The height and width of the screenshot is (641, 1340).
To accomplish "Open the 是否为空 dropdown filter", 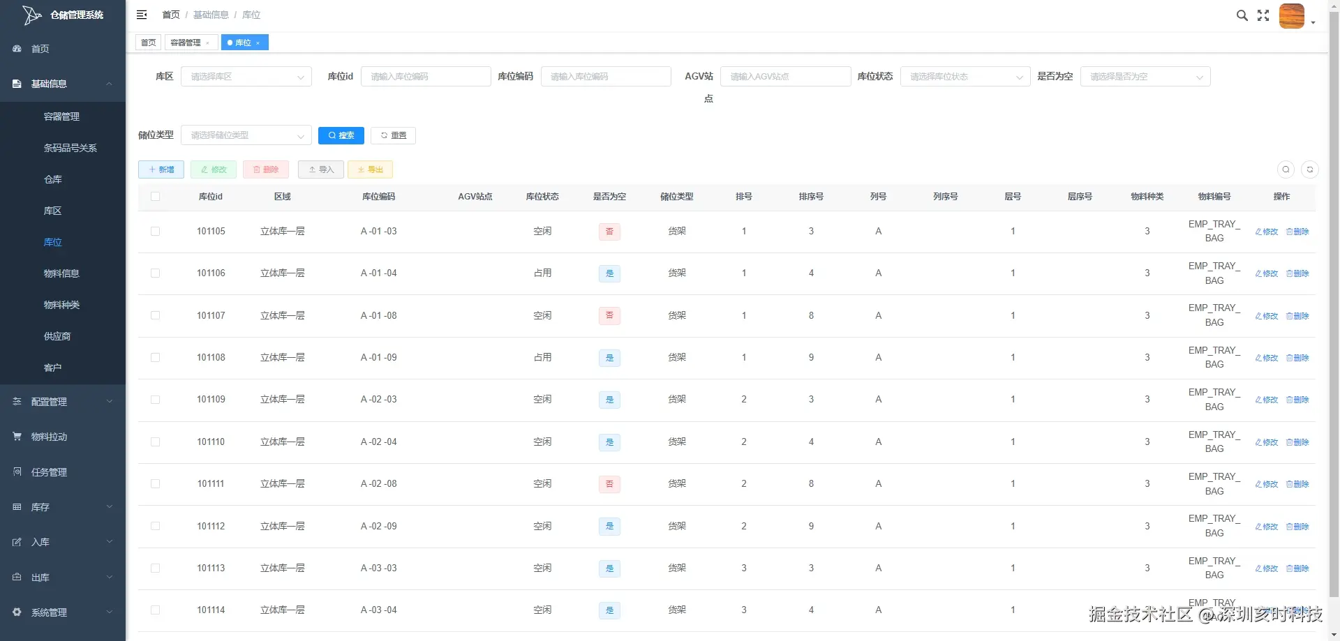I will click(1145, 77).
